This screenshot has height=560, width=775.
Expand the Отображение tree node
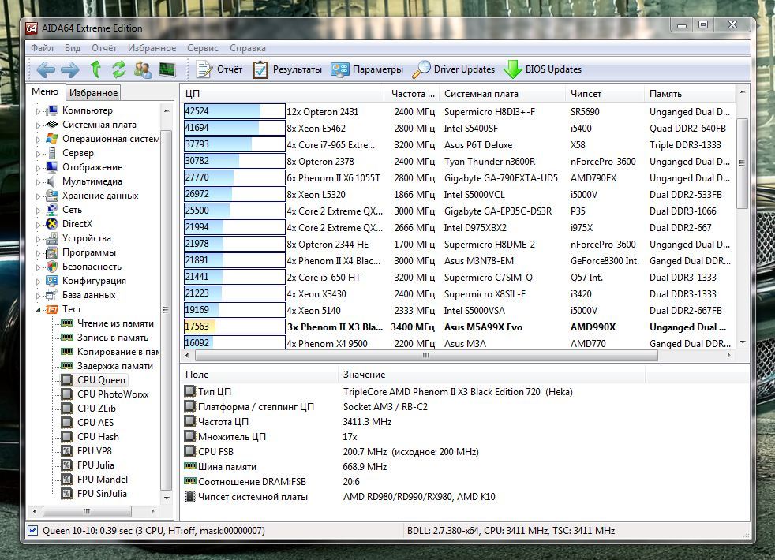39,168
